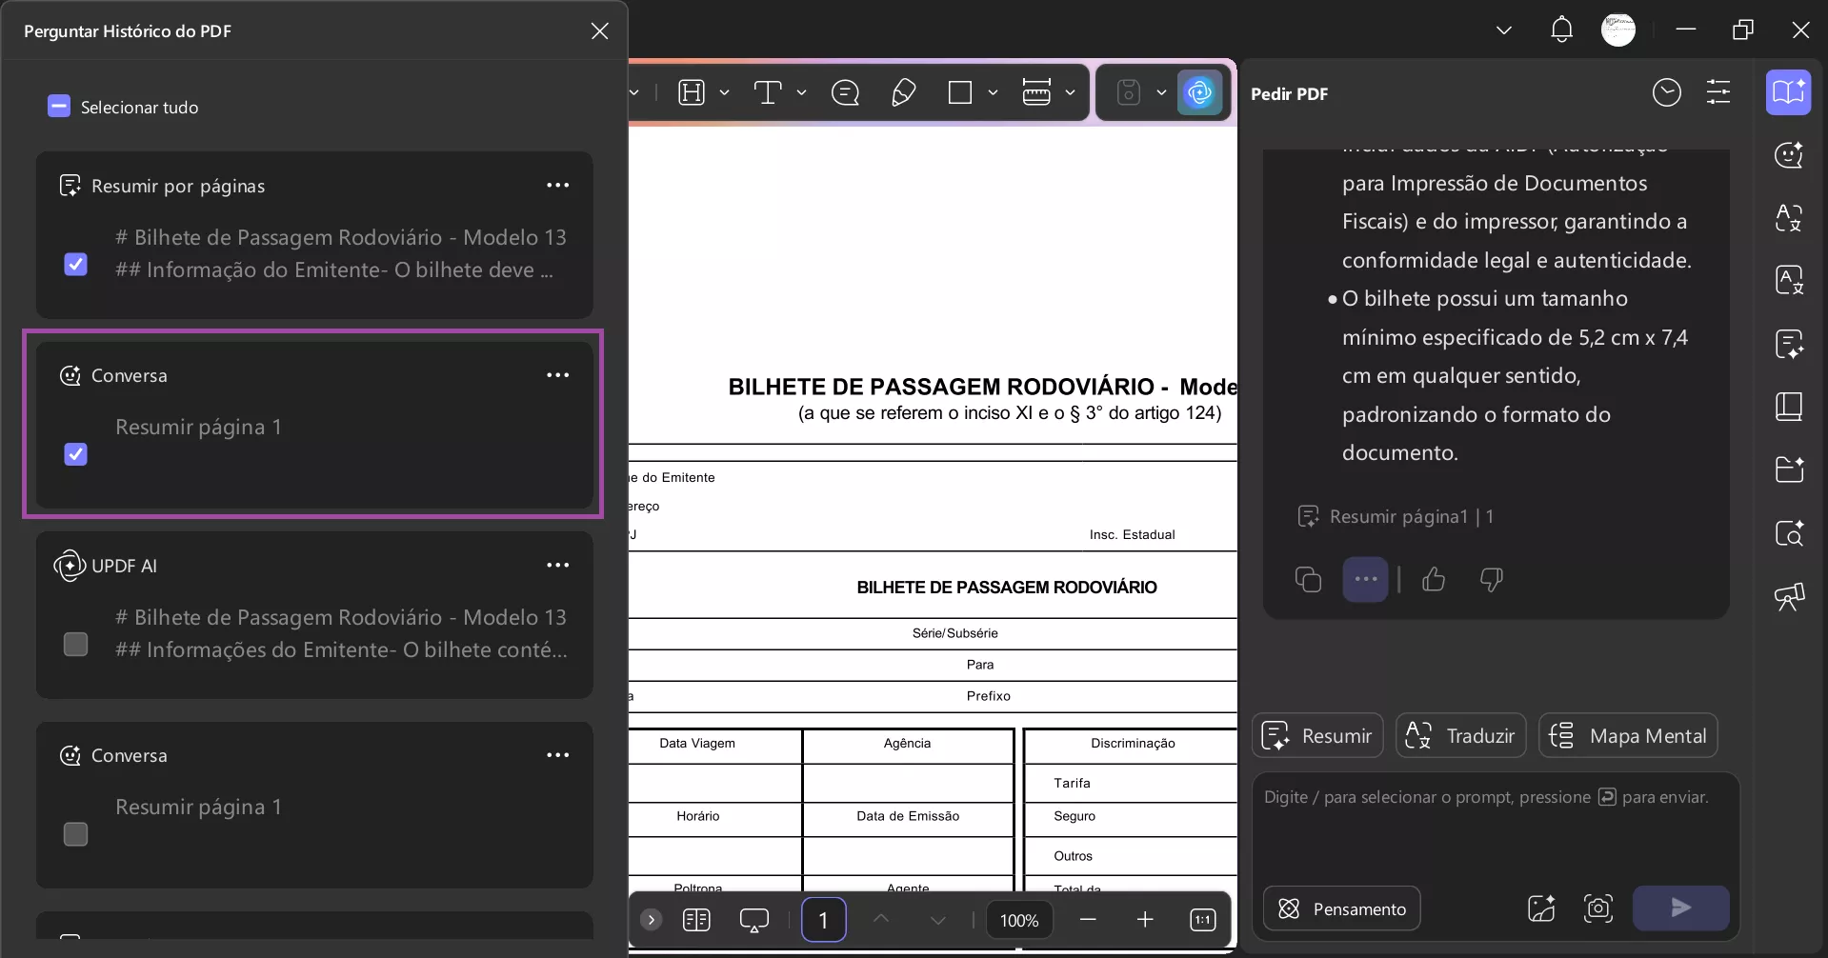Take a screenshot with the camera icon

point(1598,908)
